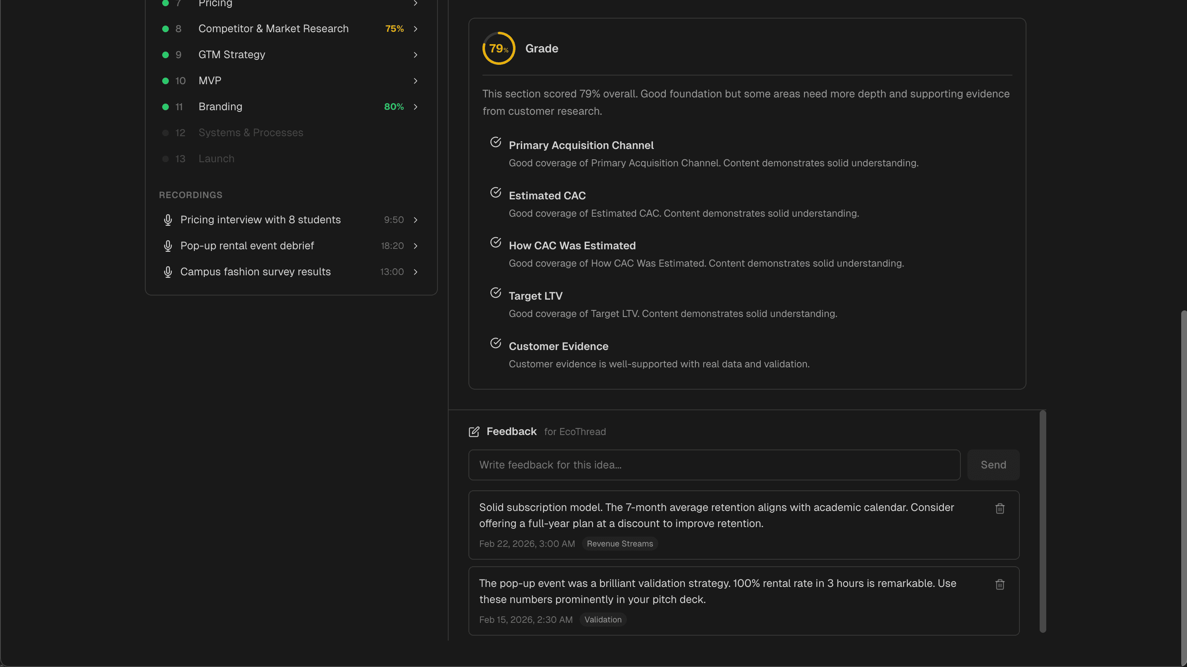Toggle the Primary Acquisition Channel check mark
Viewport: 1187px width, 667px height.
click(x=495, y=142)
